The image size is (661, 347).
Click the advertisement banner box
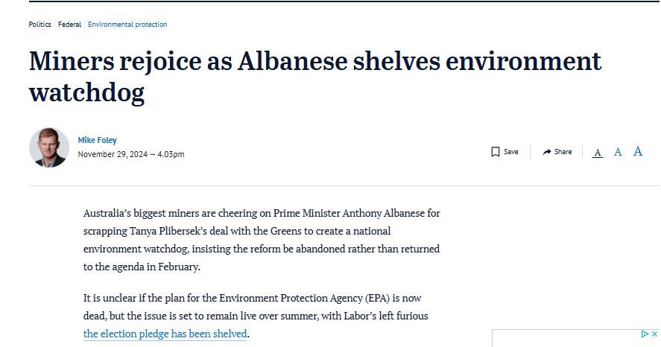click(x=575, y=338)
